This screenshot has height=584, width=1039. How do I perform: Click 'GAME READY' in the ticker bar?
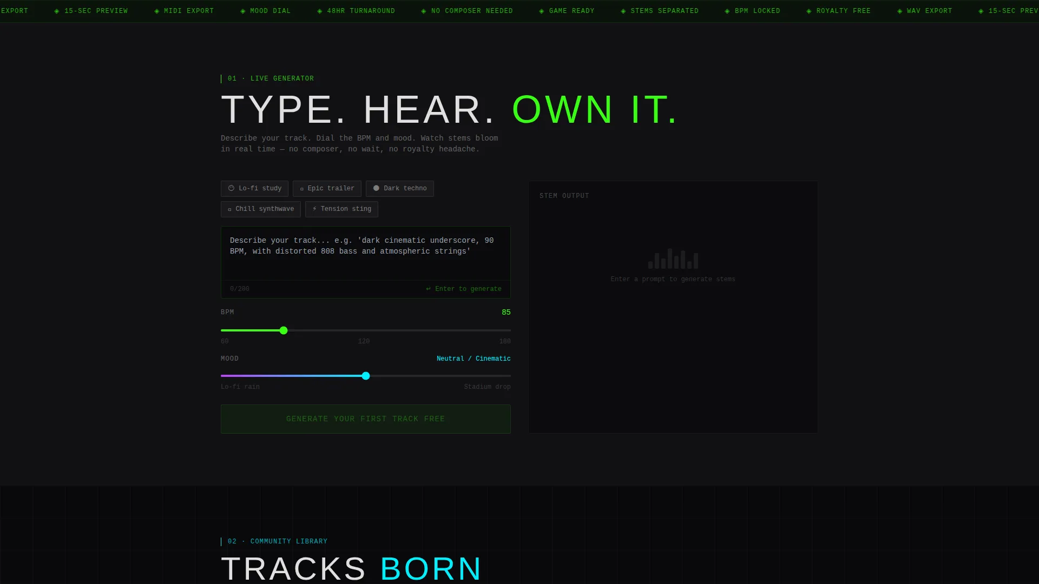tap(571, 11)
